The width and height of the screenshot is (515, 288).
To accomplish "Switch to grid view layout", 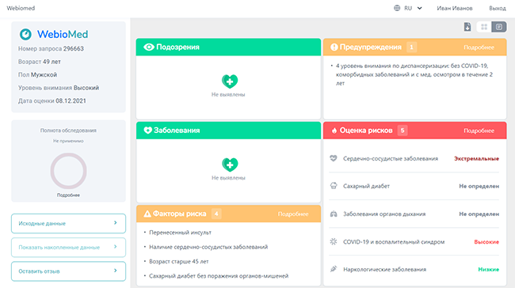I will tap(484, 27).
